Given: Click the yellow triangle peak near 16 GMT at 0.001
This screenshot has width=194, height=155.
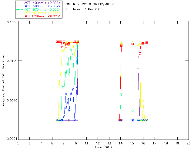Looking at the screenshot, I should [x=143, y=101].
